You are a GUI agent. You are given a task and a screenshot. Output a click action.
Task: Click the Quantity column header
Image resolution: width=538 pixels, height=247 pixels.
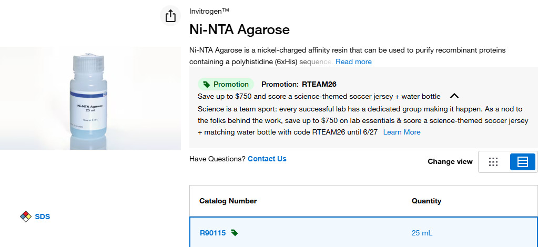point(426,201)
